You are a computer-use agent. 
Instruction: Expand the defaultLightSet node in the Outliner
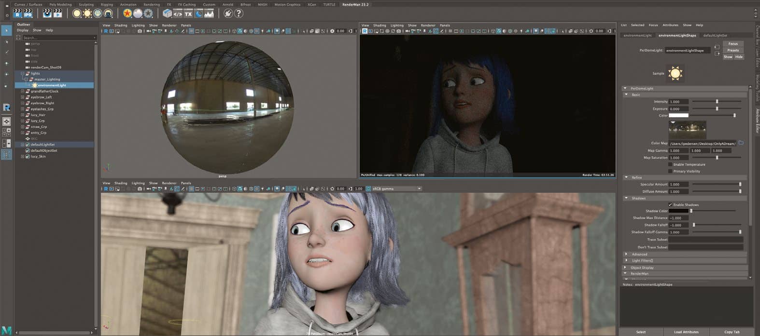click(x=22, y=145)
